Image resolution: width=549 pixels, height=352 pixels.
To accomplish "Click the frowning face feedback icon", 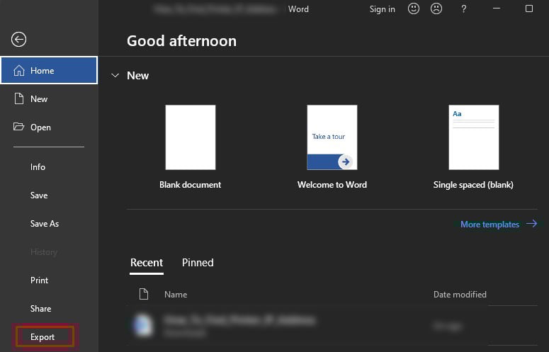I will tap(436, 8).
